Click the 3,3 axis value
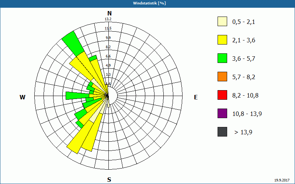Image resolution: width=295 pixels, height=184 pixels. click(x=108, y=75)
